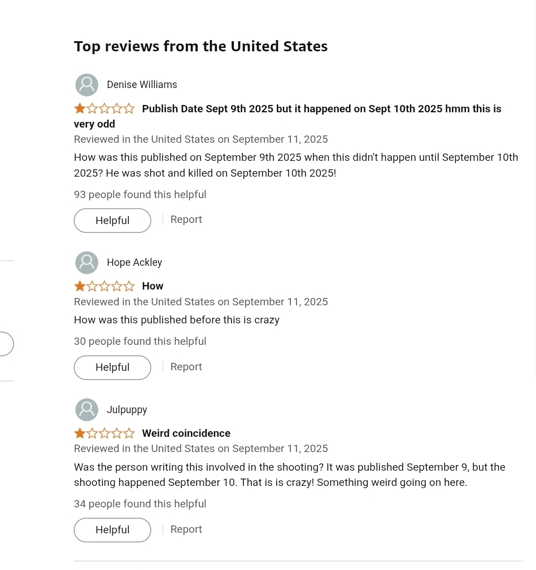Mark Julpuppy review as Helpful
The image size is (536, 570).
click(112, 530)
